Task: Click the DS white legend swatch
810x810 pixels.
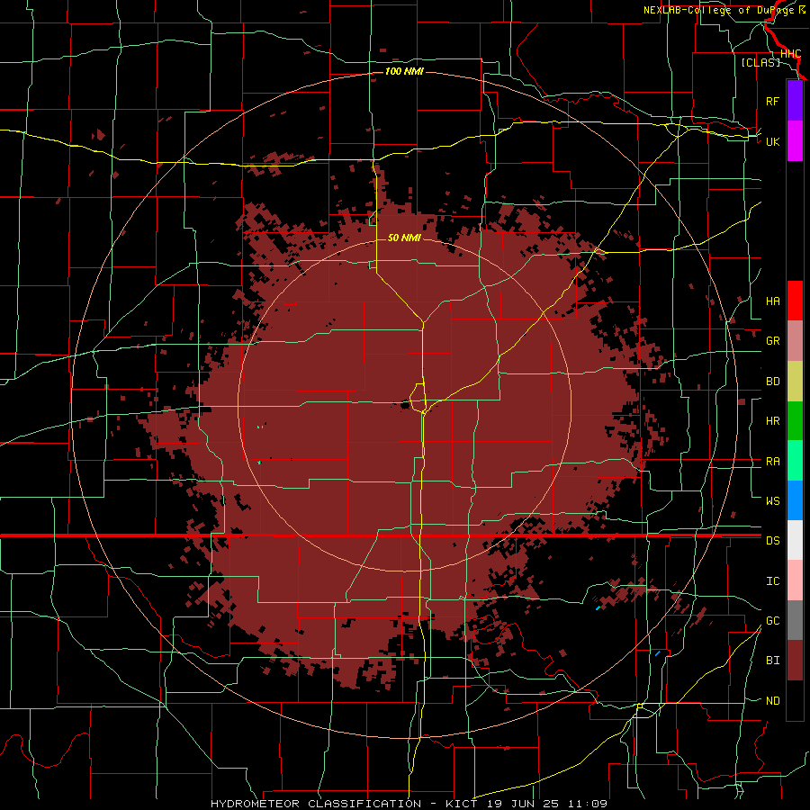Action: coord(795,540)
